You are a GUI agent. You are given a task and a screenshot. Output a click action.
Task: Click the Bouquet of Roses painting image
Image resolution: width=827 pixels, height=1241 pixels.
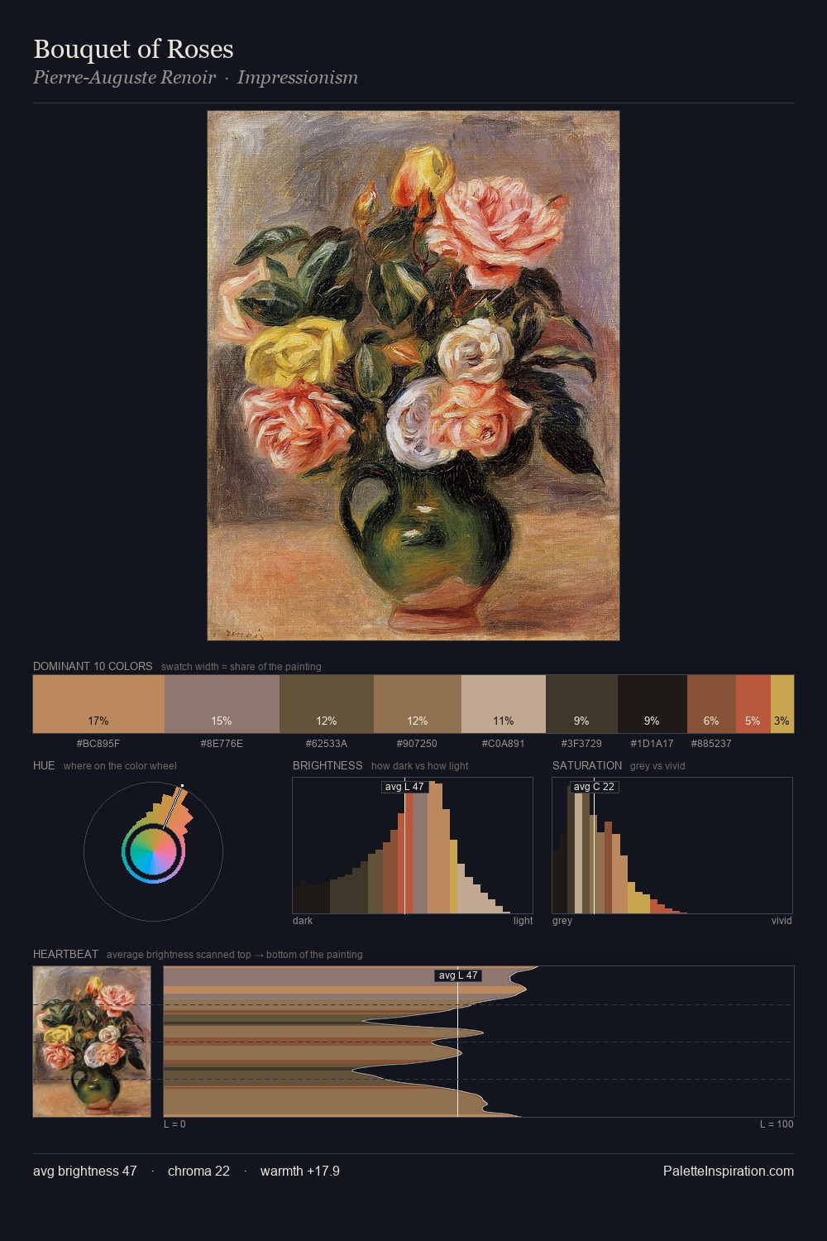[x=413, y=376]
